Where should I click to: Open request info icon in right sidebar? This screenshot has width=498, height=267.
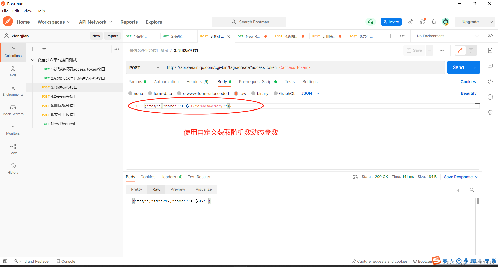pos(490,97)
